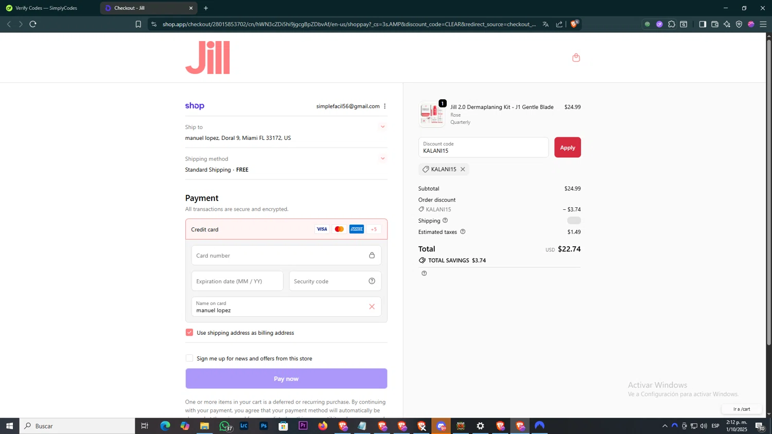The image size is (772, 434).
Task: Close the Checkout - Jill tab
Action: [x=191, y=8]
